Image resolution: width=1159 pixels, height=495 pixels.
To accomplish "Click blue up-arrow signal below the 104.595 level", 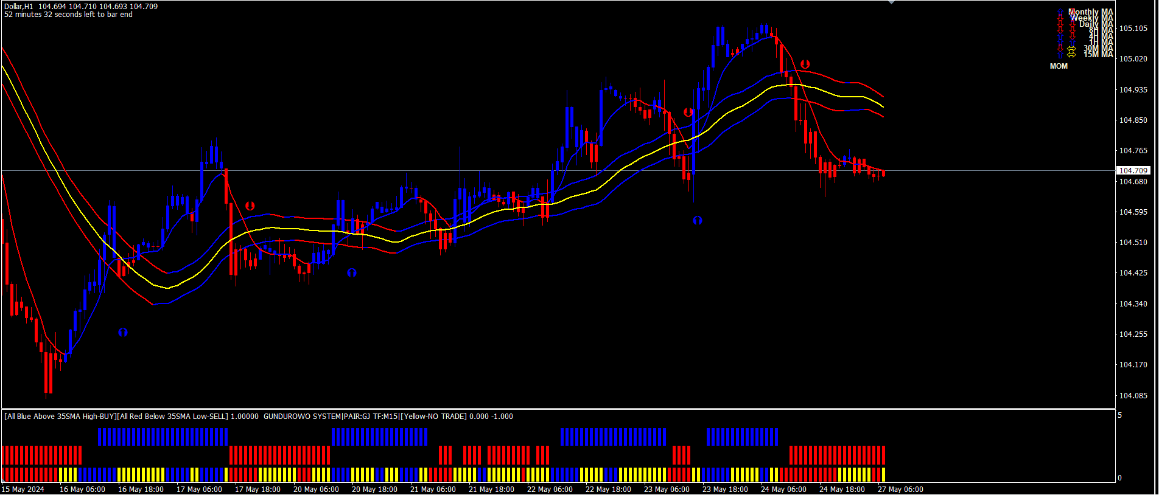I will [x=698, y=221].
